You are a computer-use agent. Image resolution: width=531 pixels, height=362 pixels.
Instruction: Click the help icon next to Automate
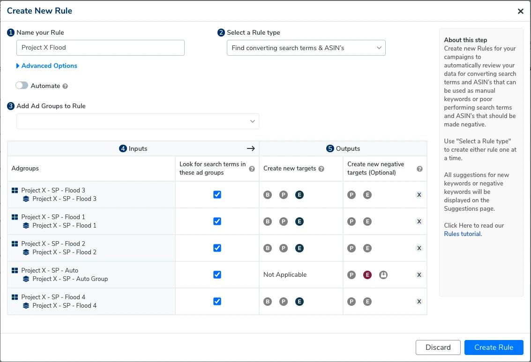65,86
